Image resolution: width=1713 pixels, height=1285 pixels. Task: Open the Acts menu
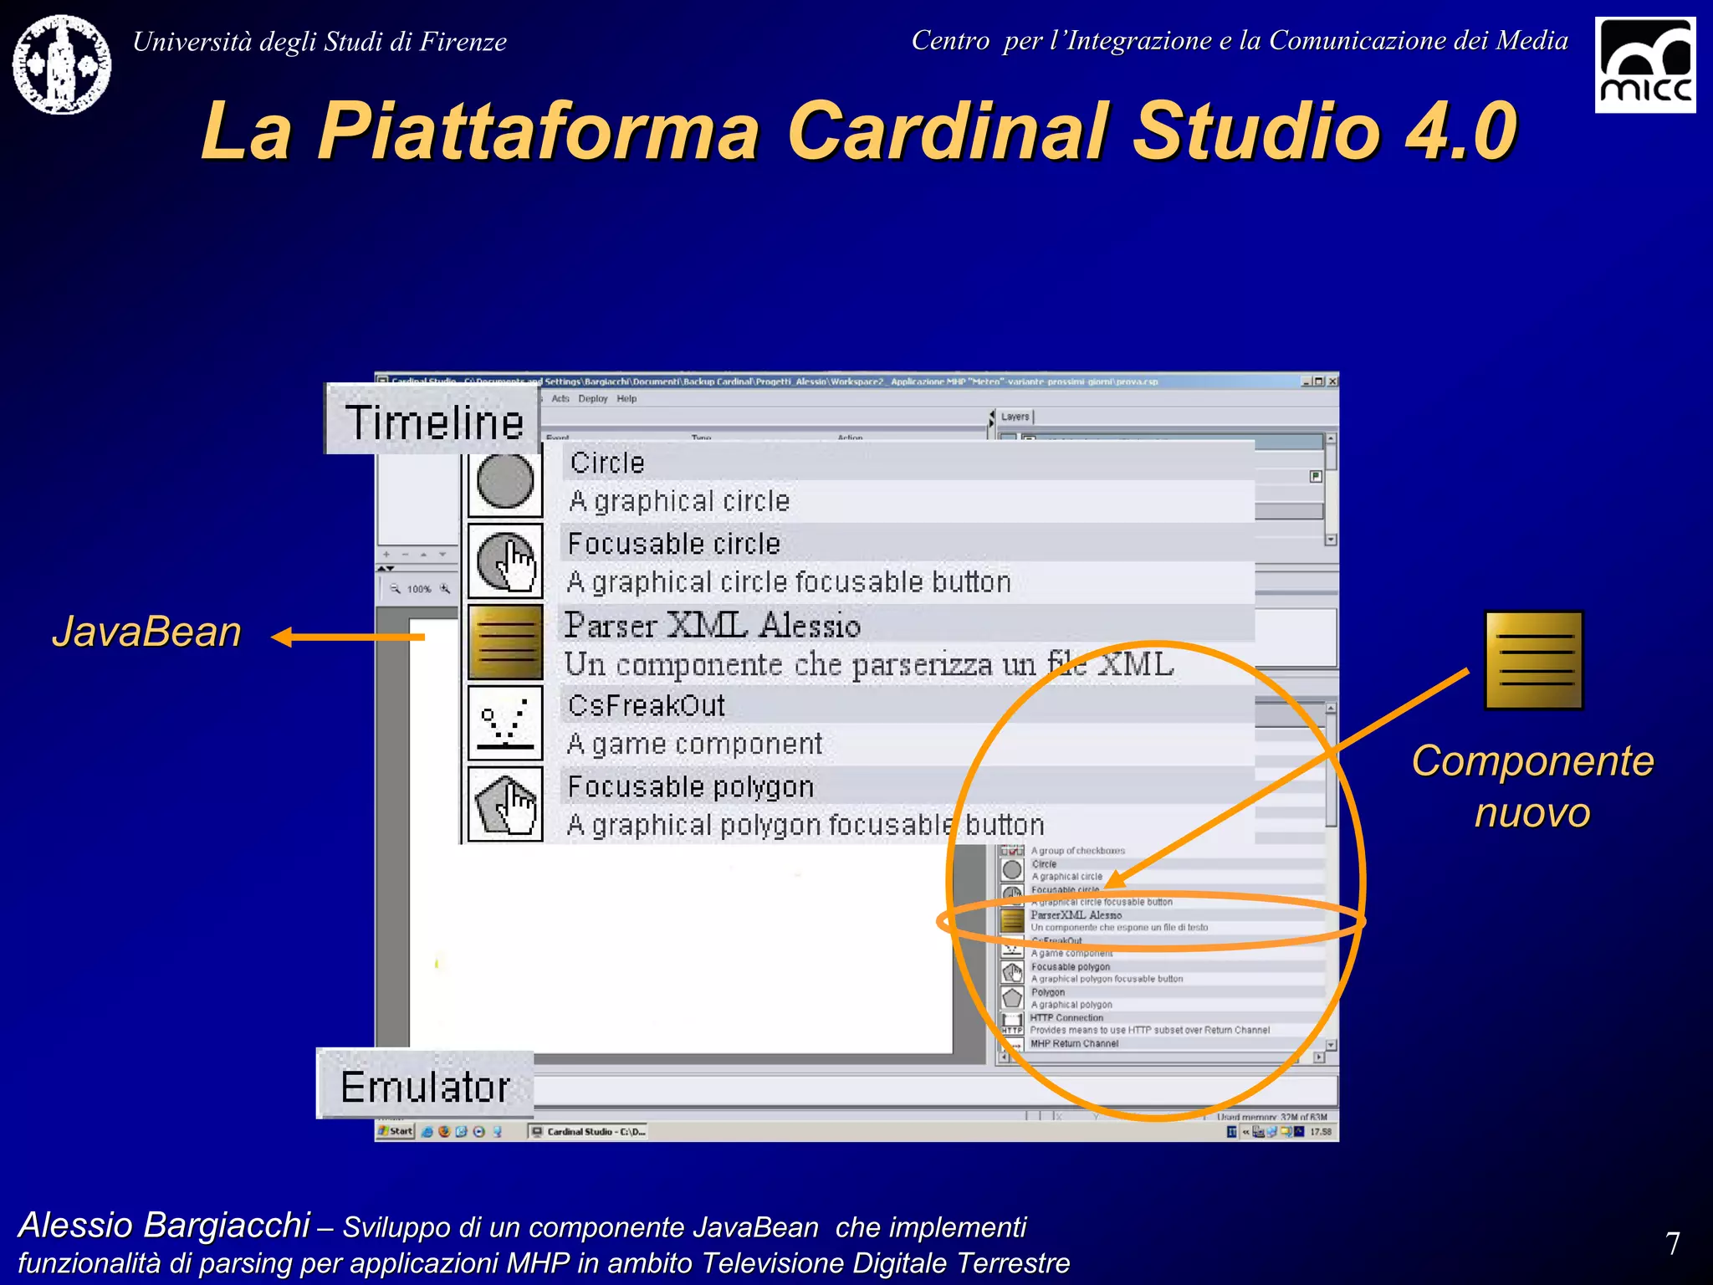pyautogui.click(x=560, y=399)
